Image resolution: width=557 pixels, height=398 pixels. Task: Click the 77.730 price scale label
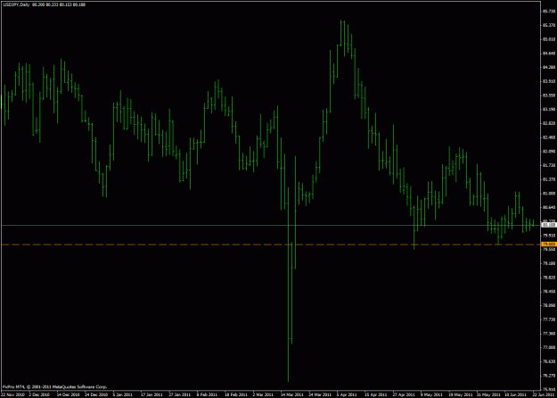[549, 319]
